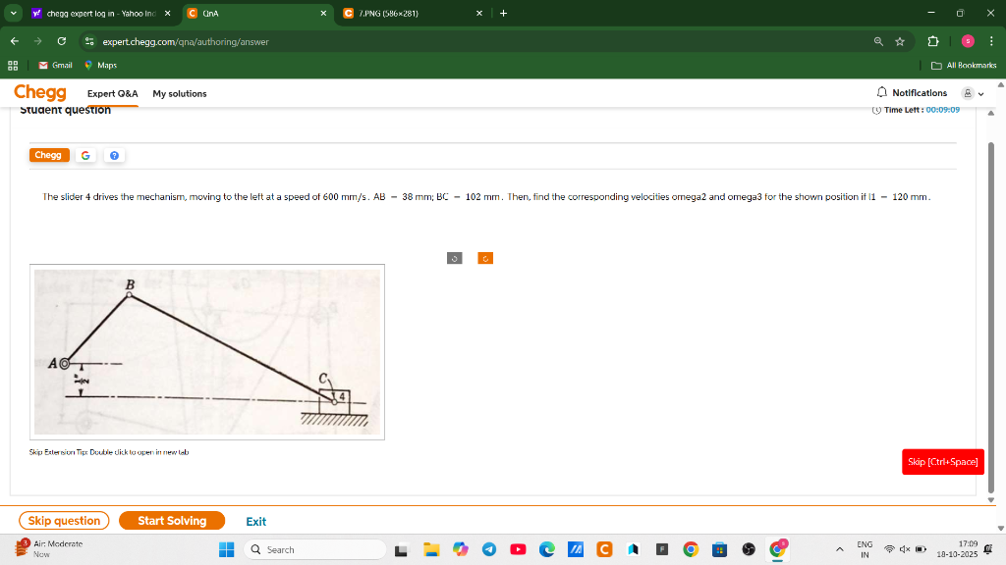
Task: Bookmark this page with the star icon
Action: [900, 41]
